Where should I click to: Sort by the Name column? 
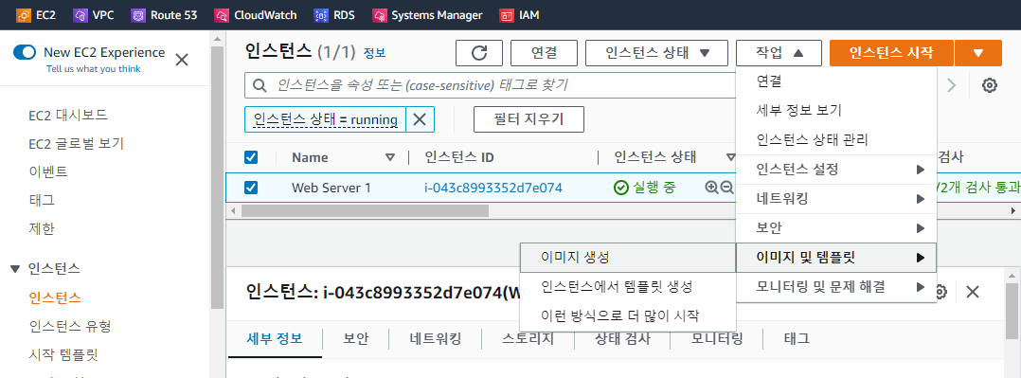tap(390, 157)
